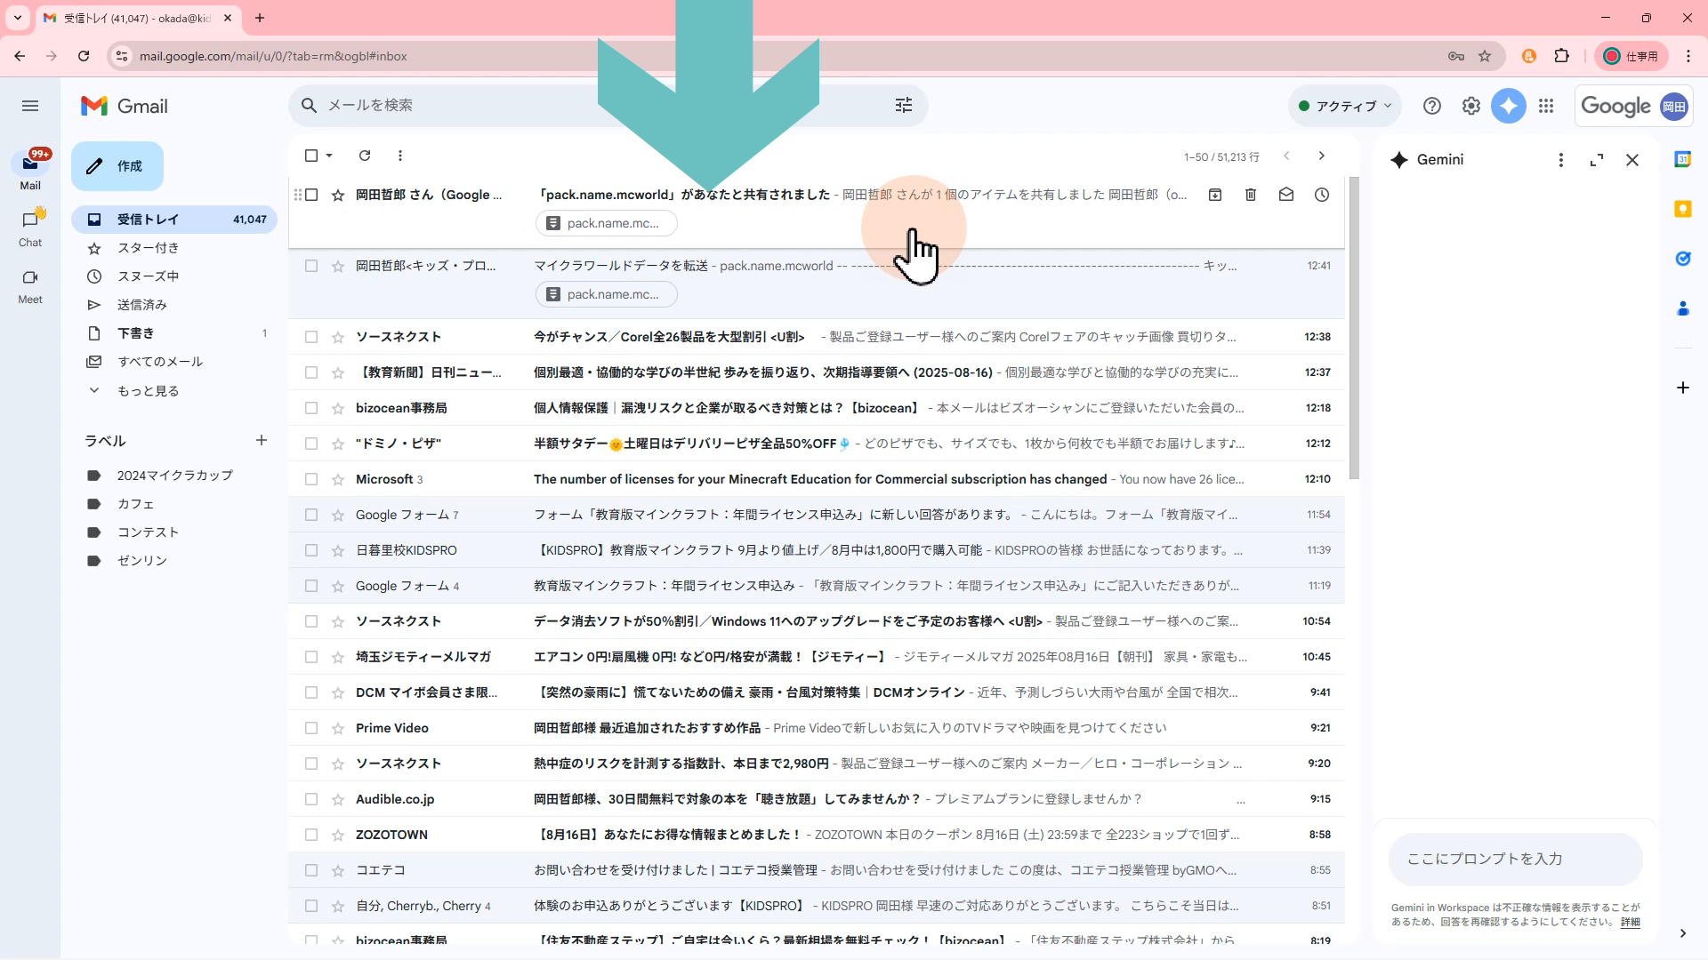The height and width of the screenshot is (960, 1708).
Task: Open Google apps grid launcher
Action: (x=1546, y=106)
